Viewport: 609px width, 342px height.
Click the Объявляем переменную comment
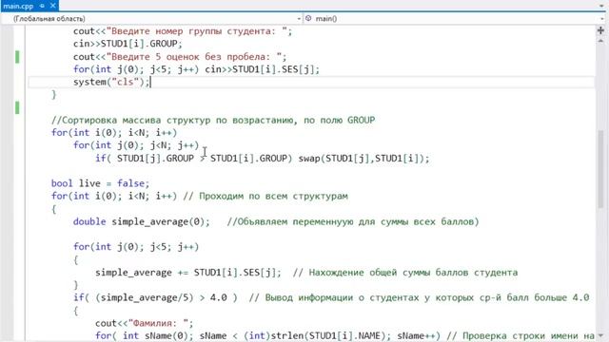pos(353,221)
